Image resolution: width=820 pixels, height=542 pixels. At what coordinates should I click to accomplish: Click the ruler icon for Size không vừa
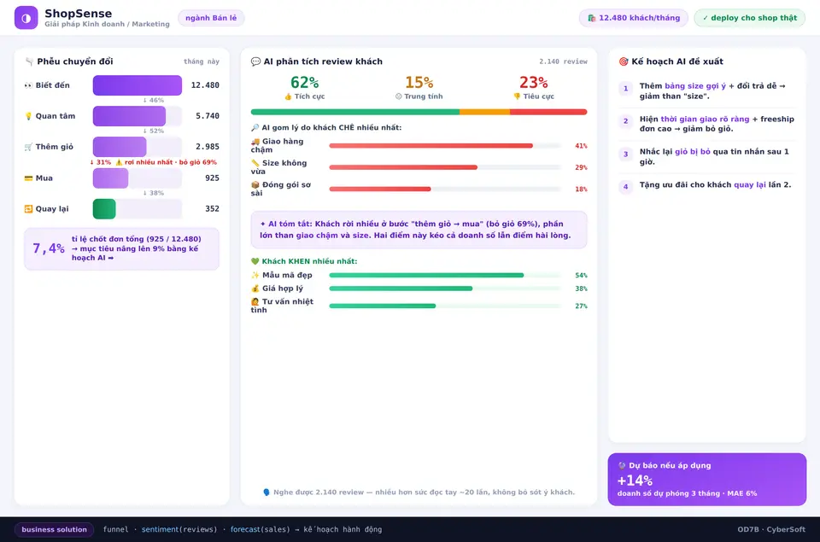pos(255,164)
